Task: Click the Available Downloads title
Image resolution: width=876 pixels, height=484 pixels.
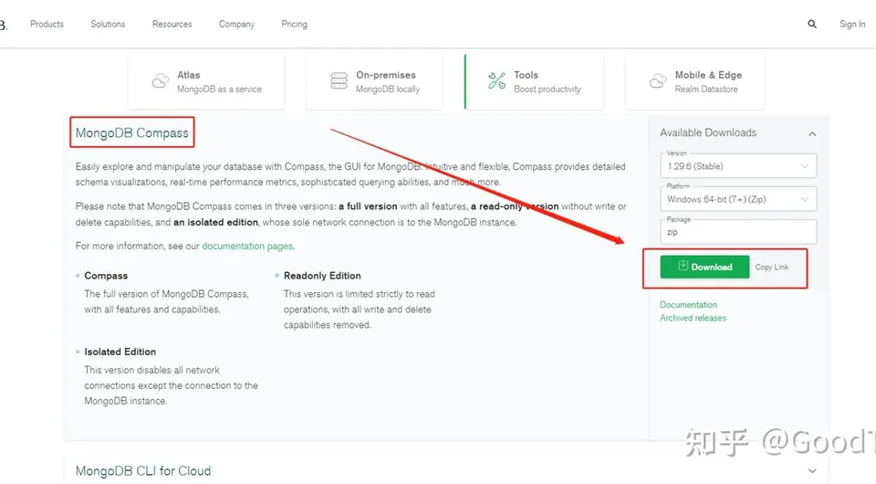Action: (x=708, y=132)
